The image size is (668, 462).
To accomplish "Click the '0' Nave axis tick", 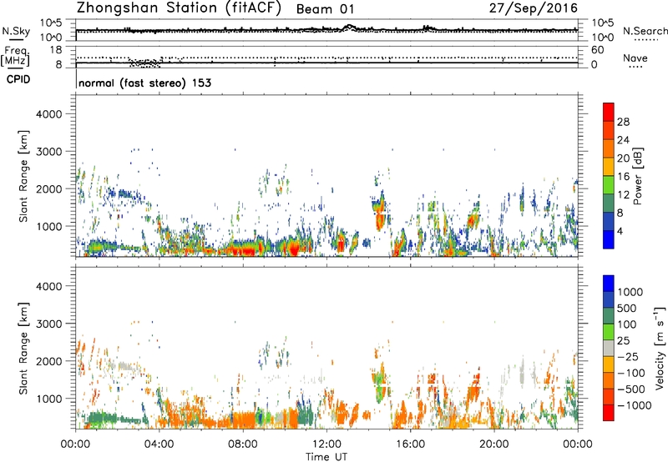I will [595, 64].
